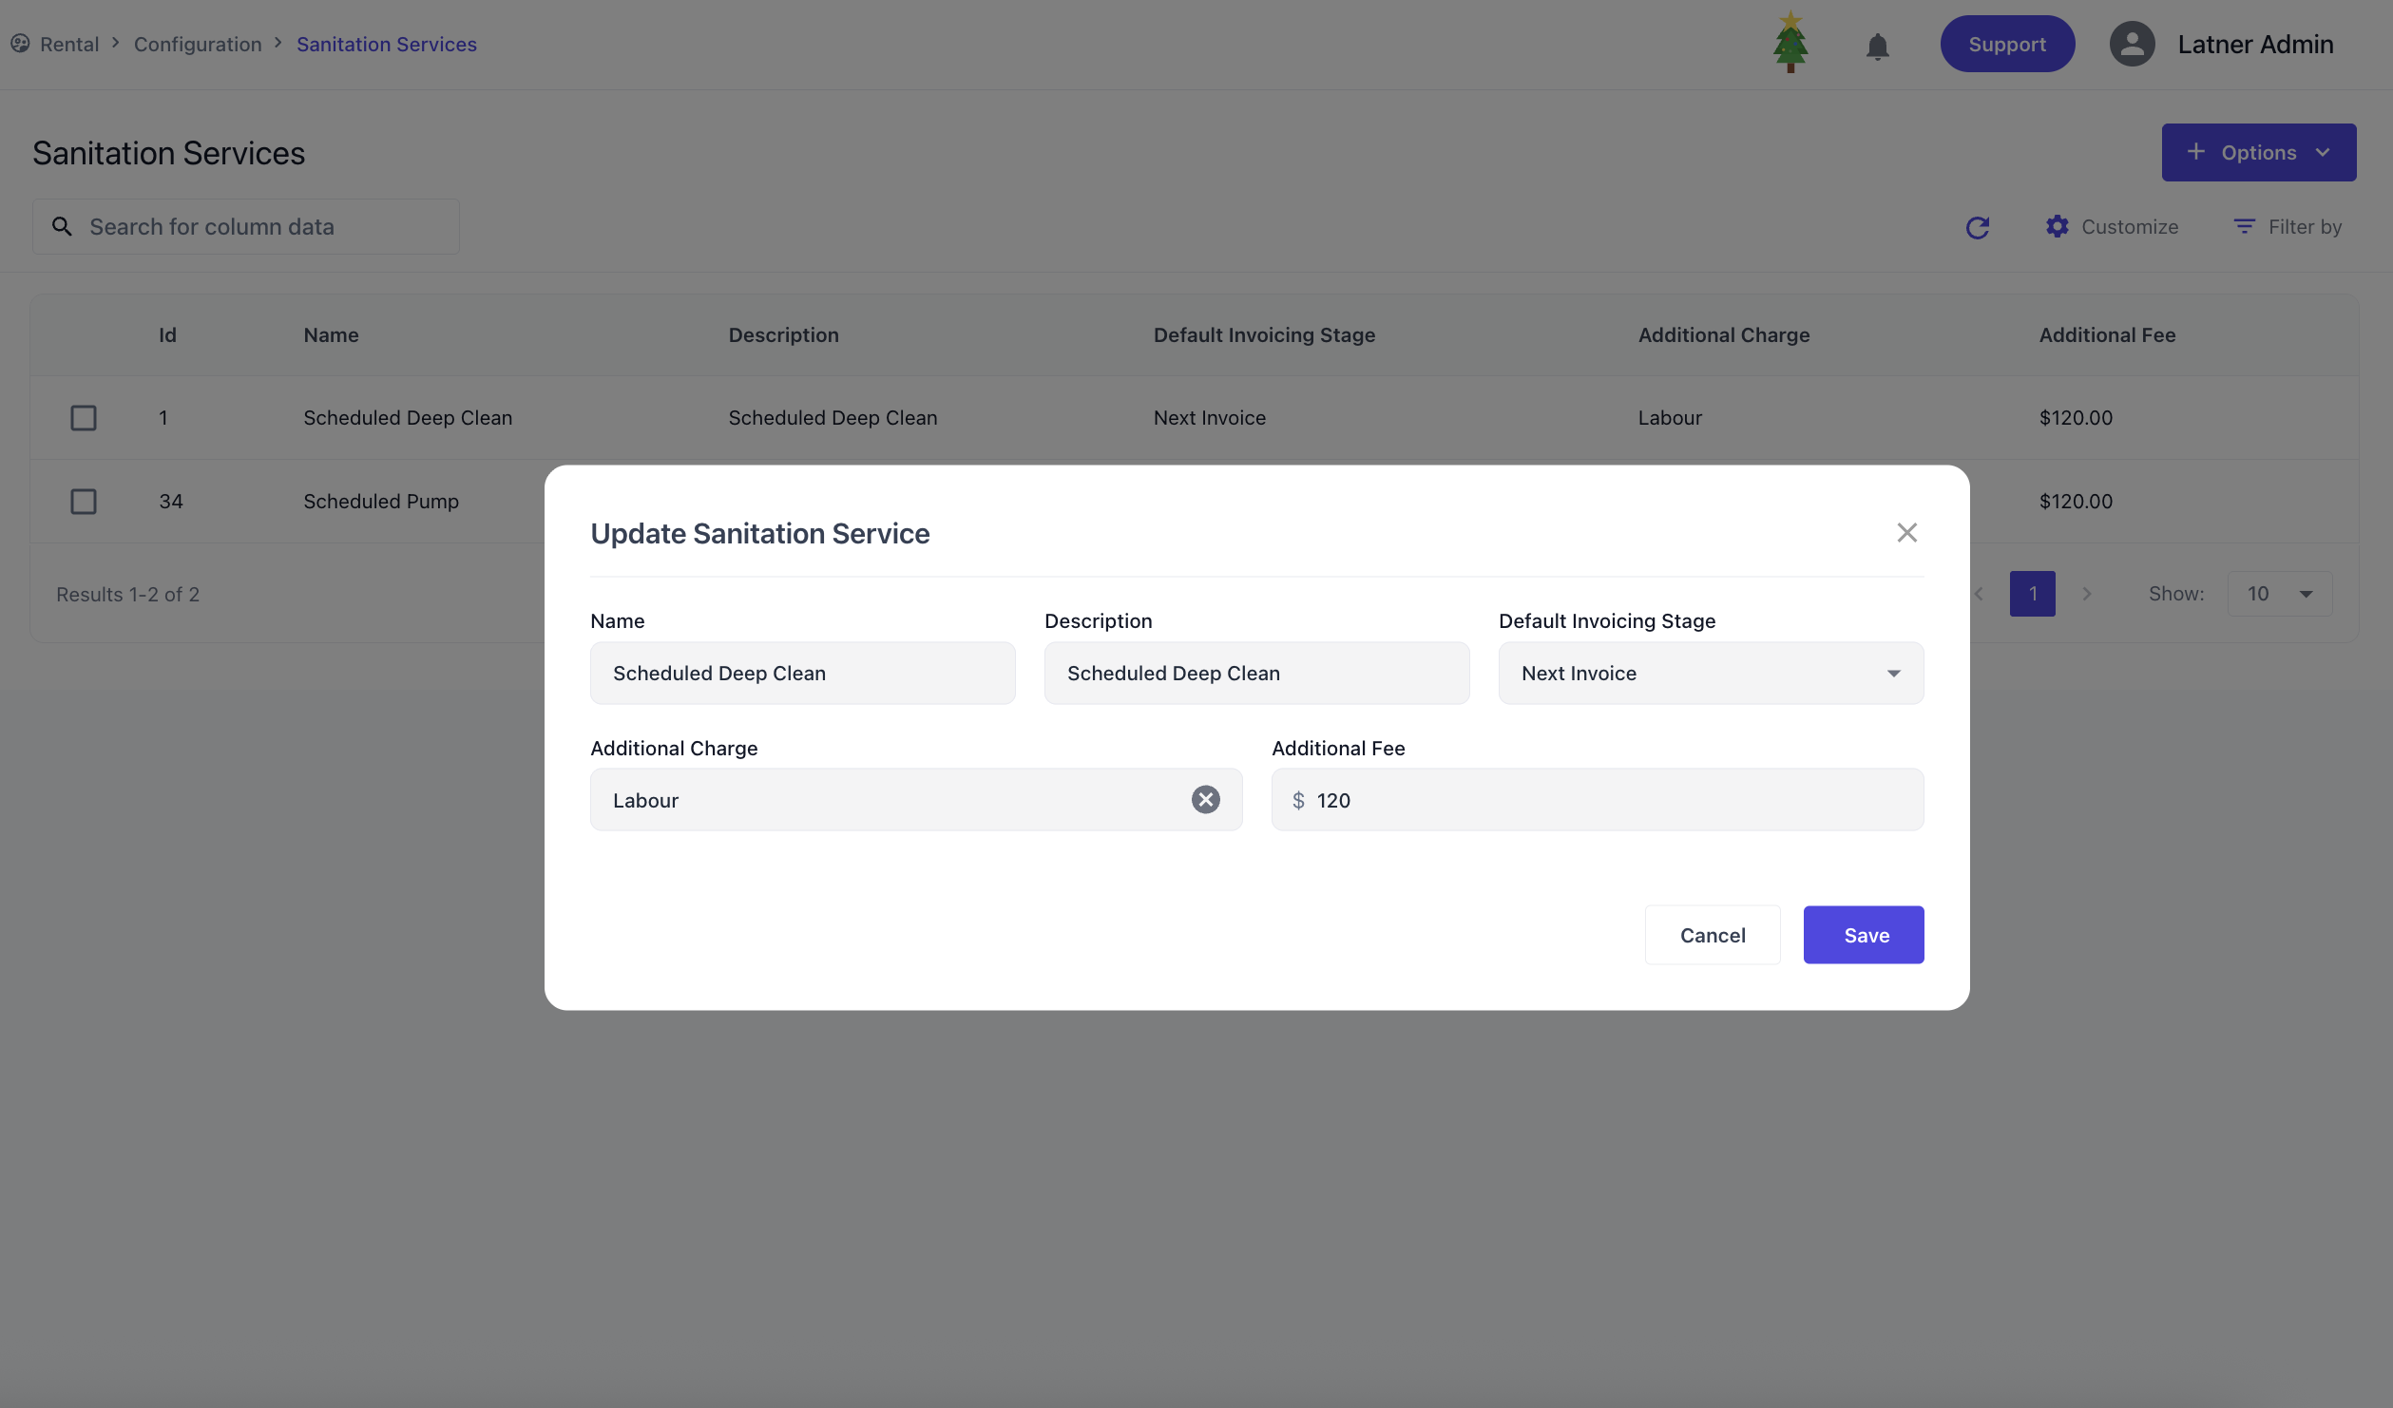Open the Show rows per page dropdown
This screenshot has height=1408, width=2393.
coord(2279,595)
